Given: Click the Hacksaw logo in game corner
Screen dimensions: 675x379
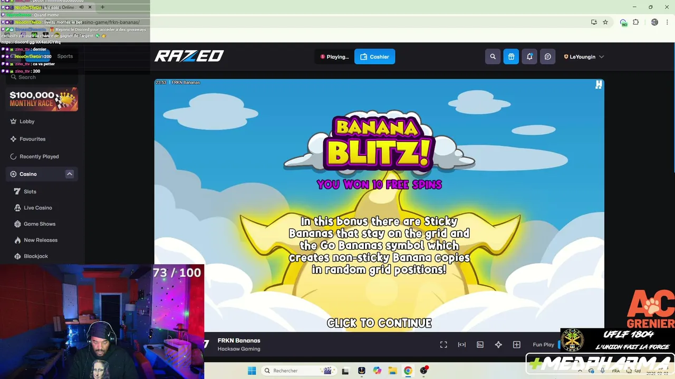Looking at the screenshot, I should click(599, 85).
